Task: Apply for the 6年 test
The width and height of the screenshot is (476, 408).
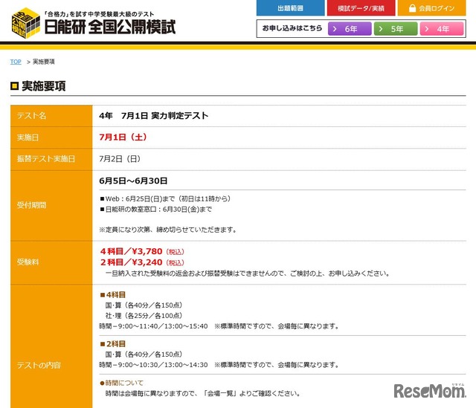Action: coord(350,29)
